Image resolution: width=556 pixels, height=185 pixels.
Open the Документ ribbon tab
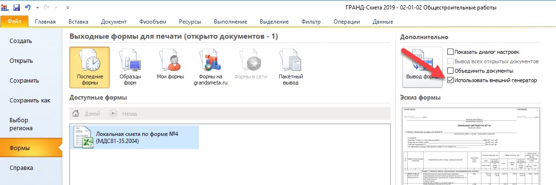113,22
